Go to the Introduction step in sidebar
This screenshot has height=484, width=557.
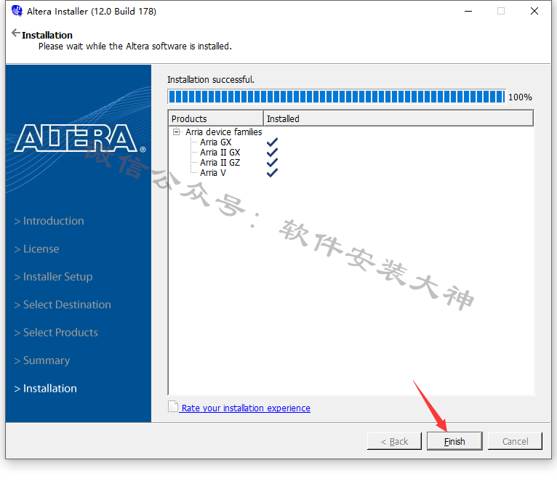[49, 221]
